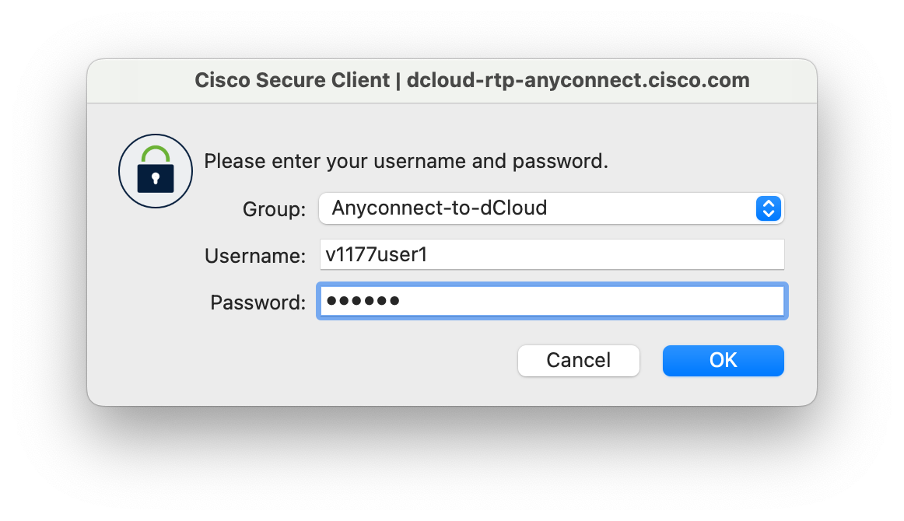Click the padlock icon in the dialog
Image resolution: width=904 pixels, height=521 pixels.
point(155,171)
